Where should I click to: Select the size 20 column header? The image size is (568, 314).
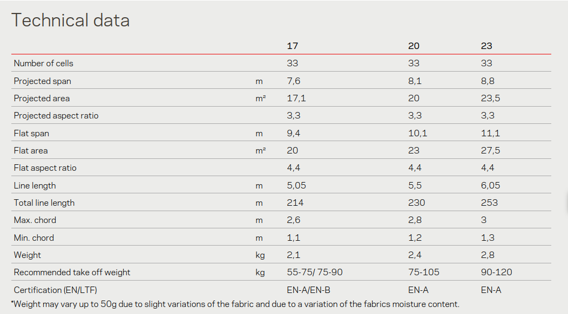pyautogui.click(x=414, y=46)
